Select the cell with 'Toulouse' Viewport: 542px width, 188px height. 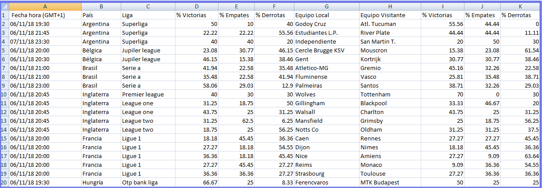pos(390,173)
